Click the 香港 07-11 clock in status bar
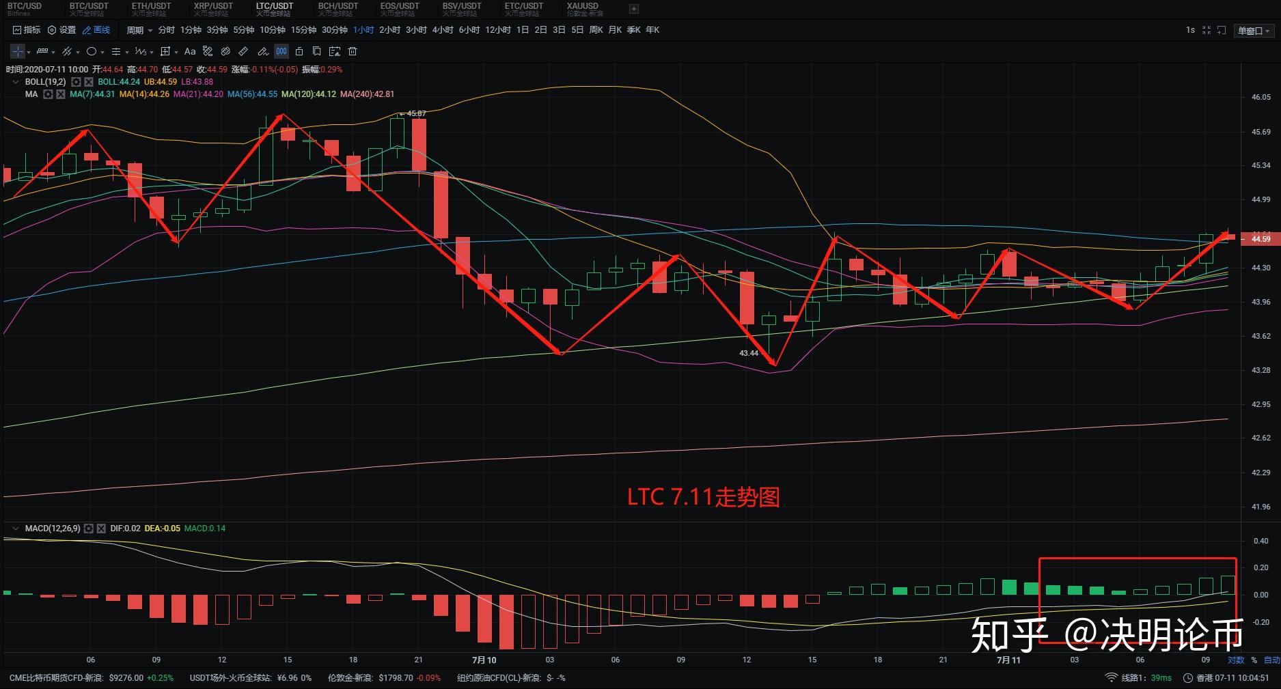This screenshot has height=689, width=1281. pos(1226,678)
